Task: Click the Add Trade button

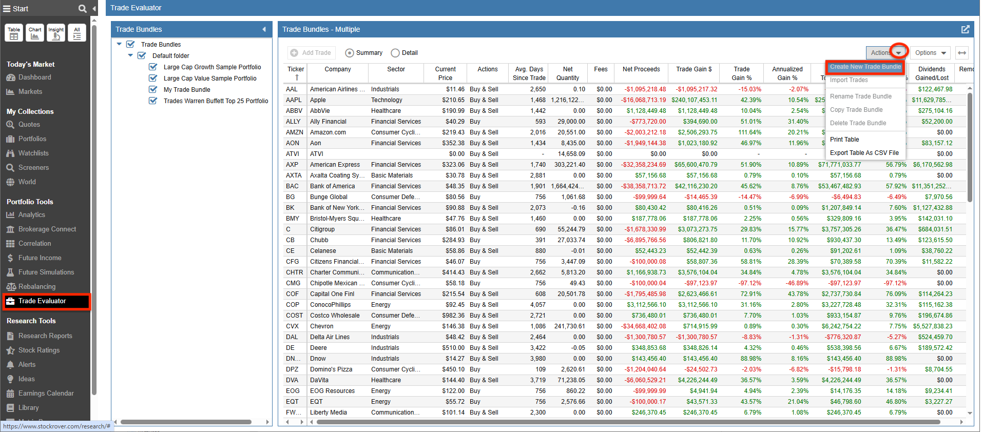Action: [311, 53]
